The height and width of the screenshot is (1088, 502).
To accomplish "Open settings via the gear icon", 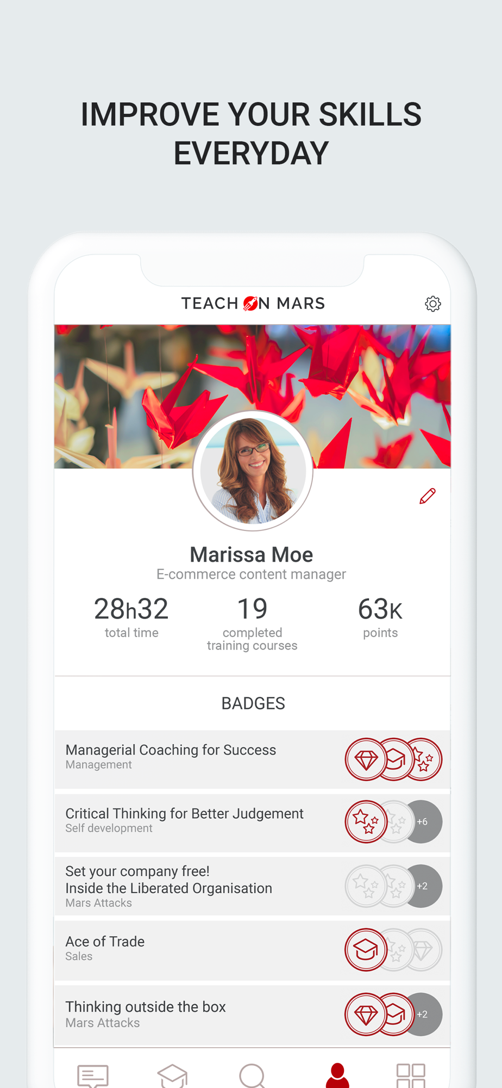I will coord(432,304).
